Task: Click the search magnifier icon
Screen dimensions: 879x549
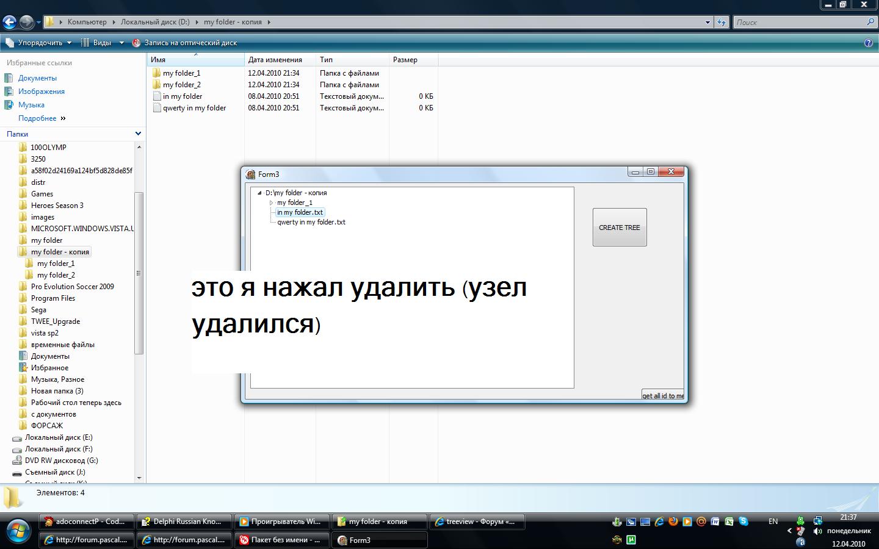Action: point(870,22)
